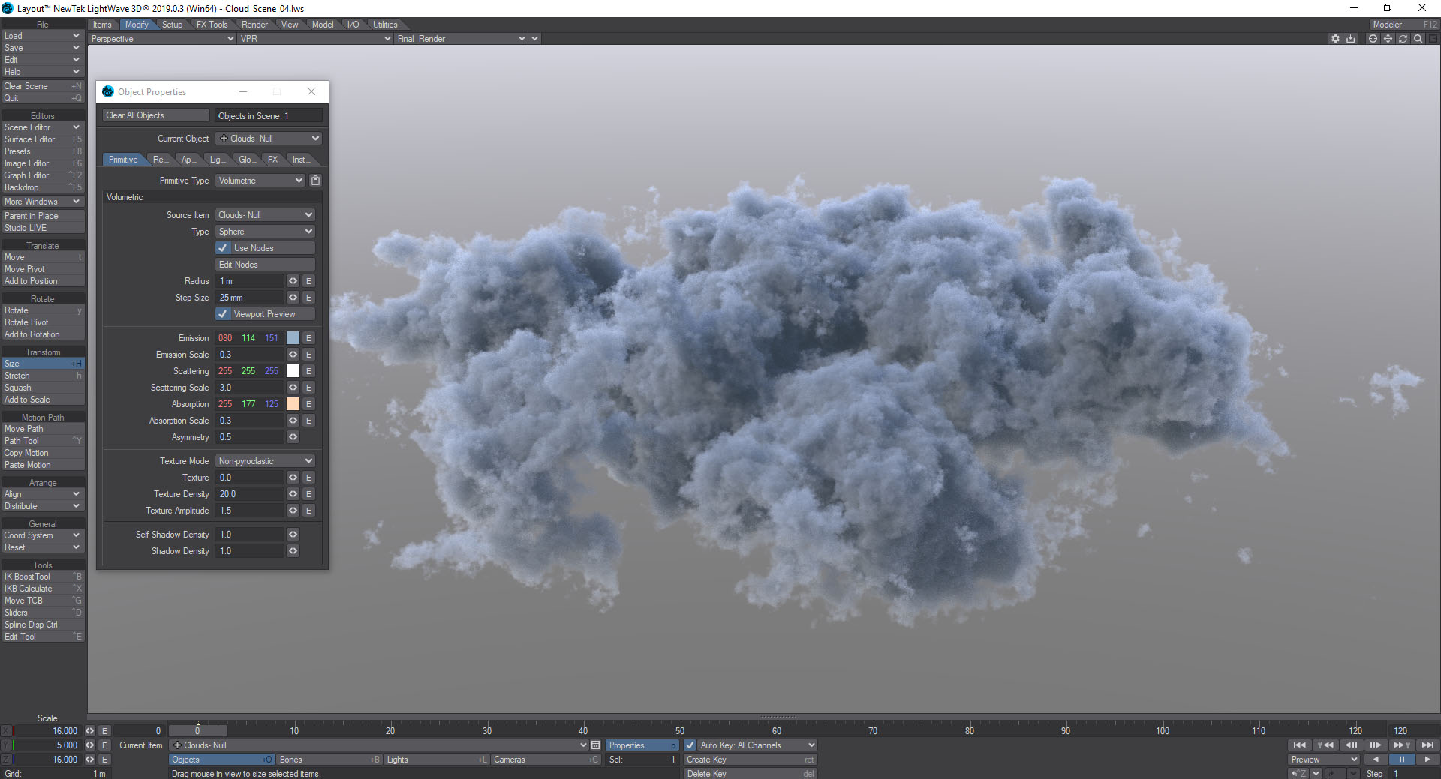Jump to the last frame
This screenshot has width=1441, height=779.
click(x=1427, y=745)
